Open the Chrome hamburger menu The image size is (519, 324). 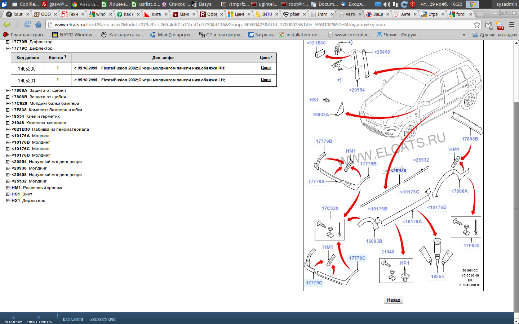[511, 25]
